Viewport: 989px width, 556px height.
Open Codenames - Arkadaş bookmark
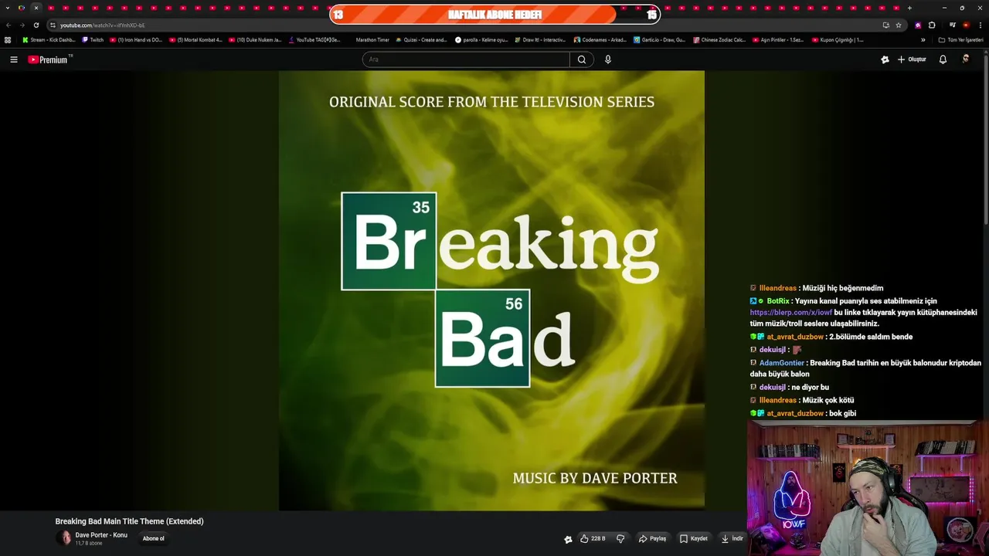[600, 40]
